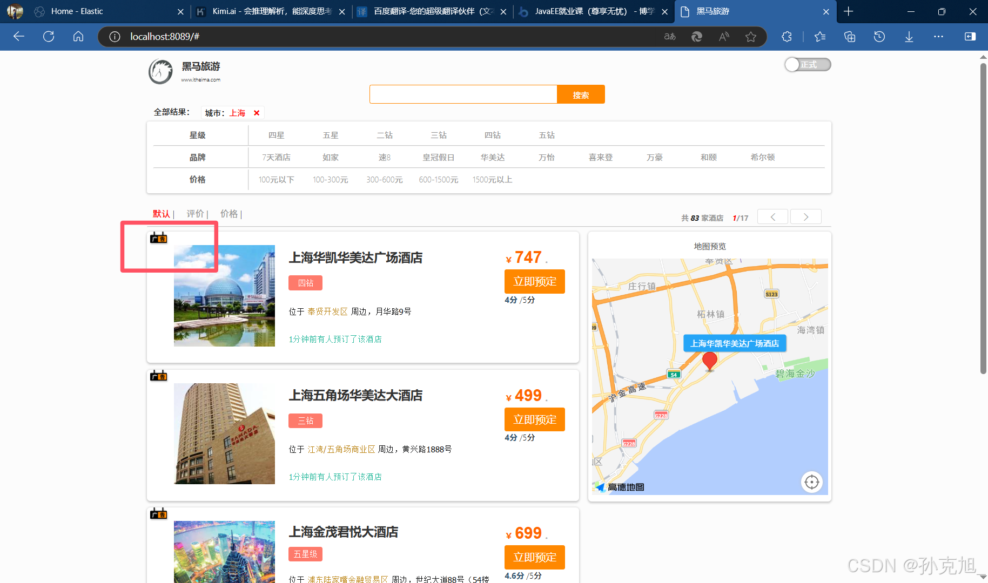The height and width of the screenshot is (583, 988).
Task: Click the orange 搜索 button
Action: pyautogui.click(x=581, y=94)
